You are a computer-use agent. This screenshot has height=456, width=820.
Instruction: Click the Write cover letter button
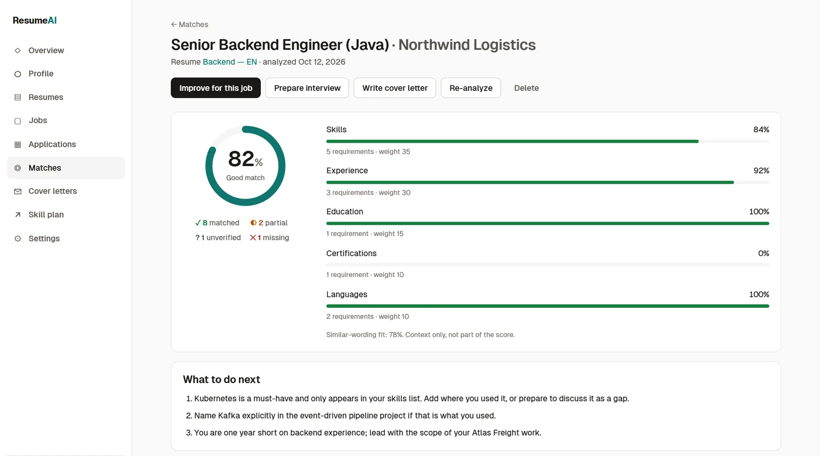pyautogui.click(x=395, y=88)
